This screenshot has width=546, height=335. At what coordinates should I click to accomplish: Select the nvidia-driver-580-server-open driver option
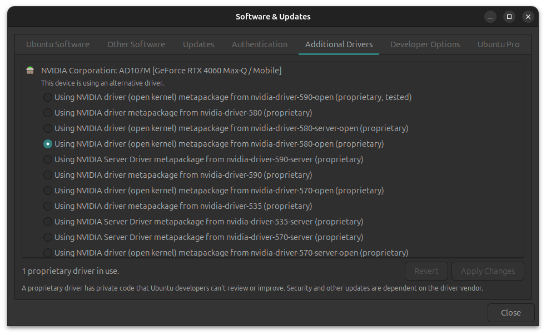pos(48,128)
